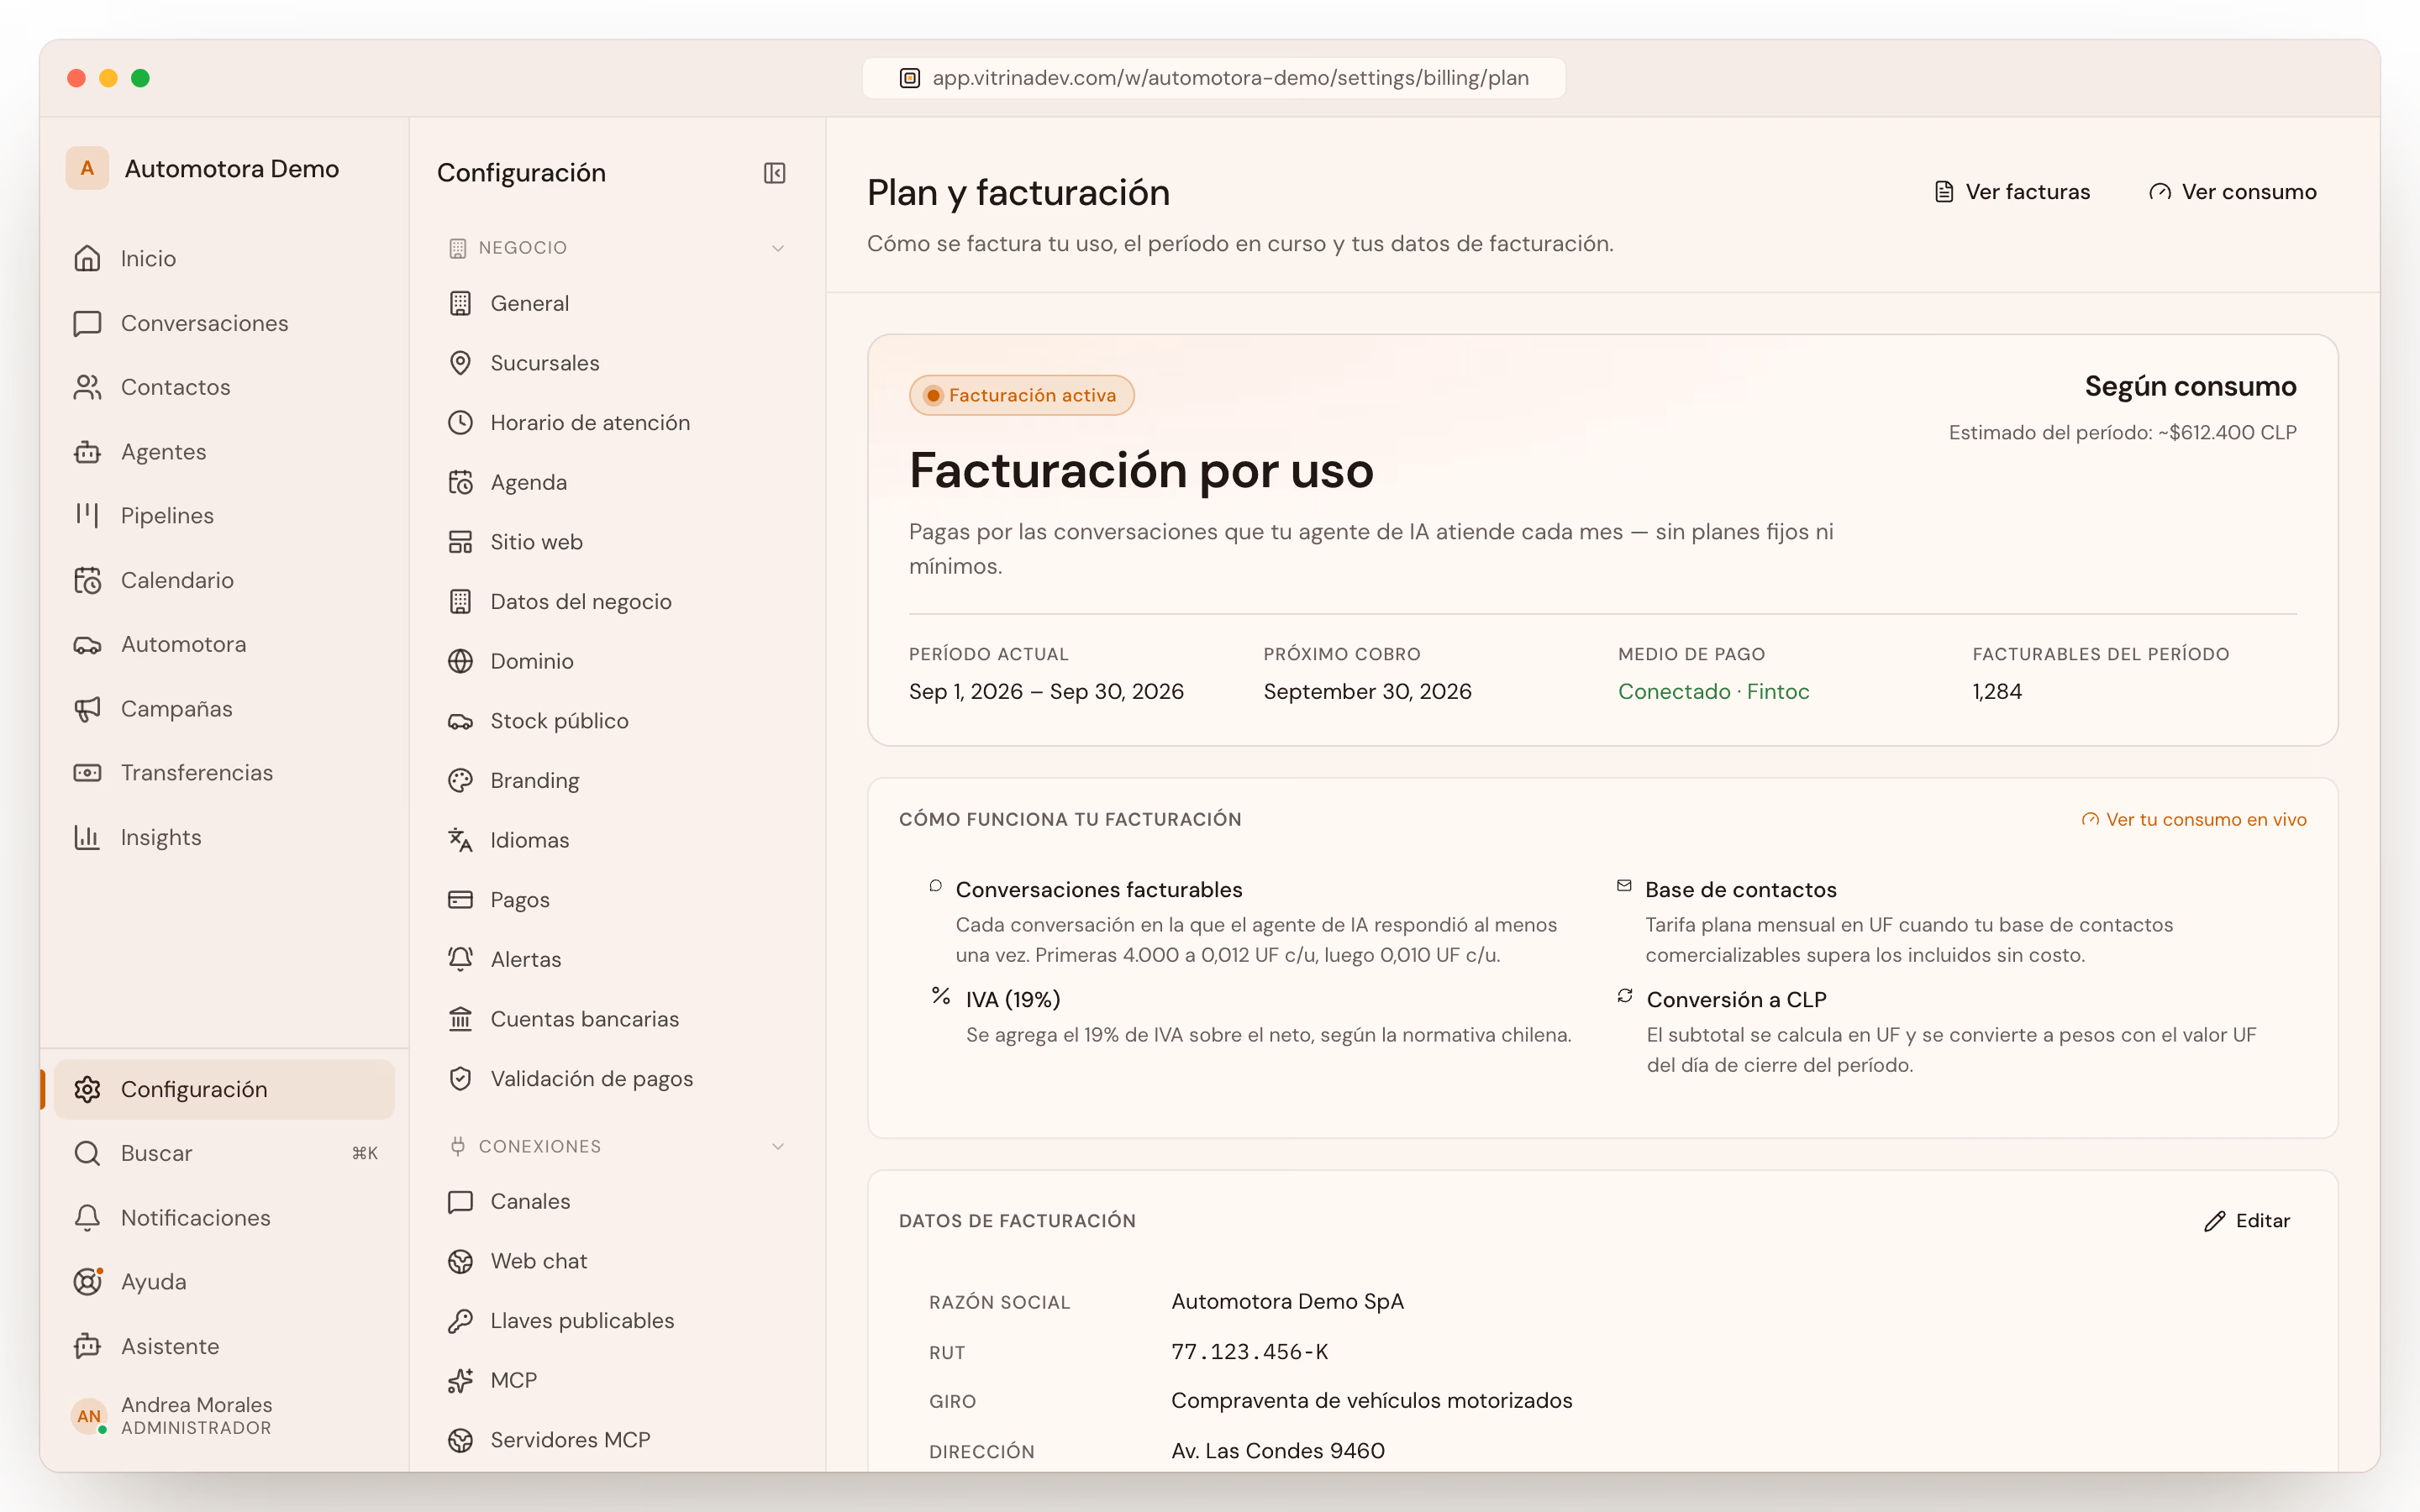Open Datos del negocio settings
The image size is (2420, 1512).
pos(617,602)
